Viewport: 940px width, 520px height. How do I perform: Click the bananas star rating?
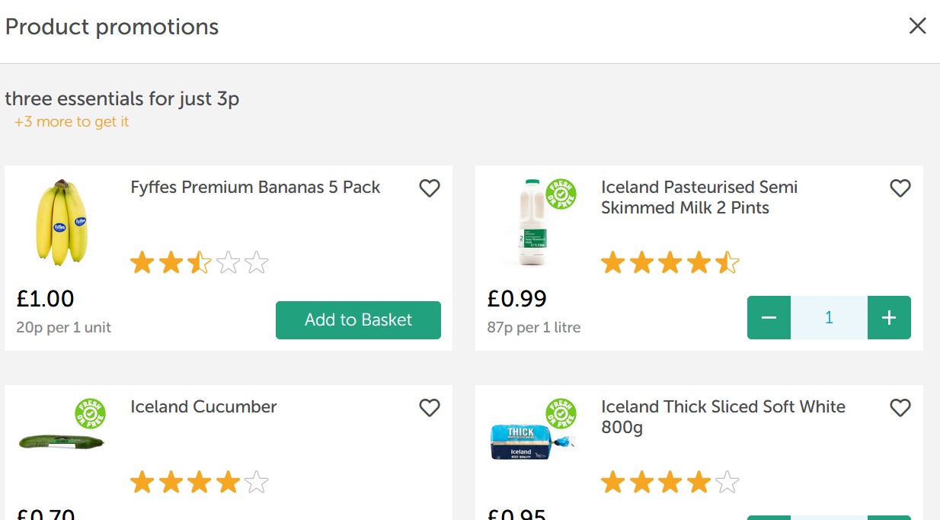[200, 263]
